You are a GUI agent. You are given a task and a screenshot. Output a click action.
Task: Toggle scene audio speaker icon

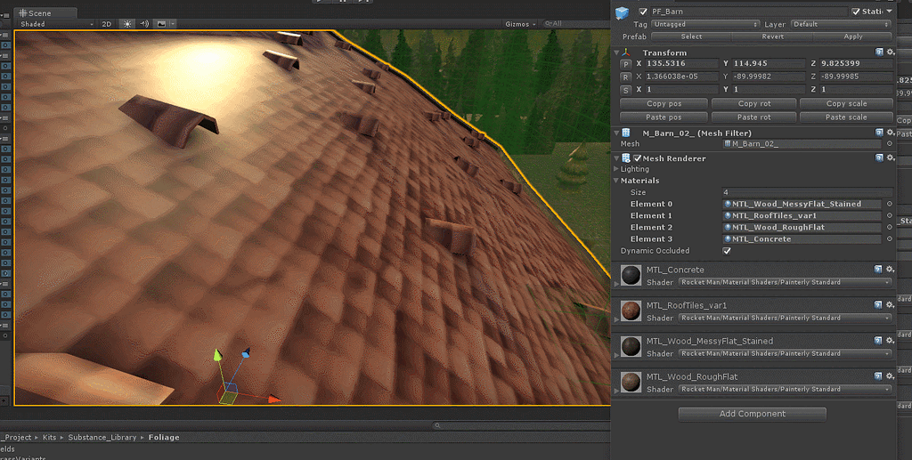pyautogui.click(x=144, y=24)
